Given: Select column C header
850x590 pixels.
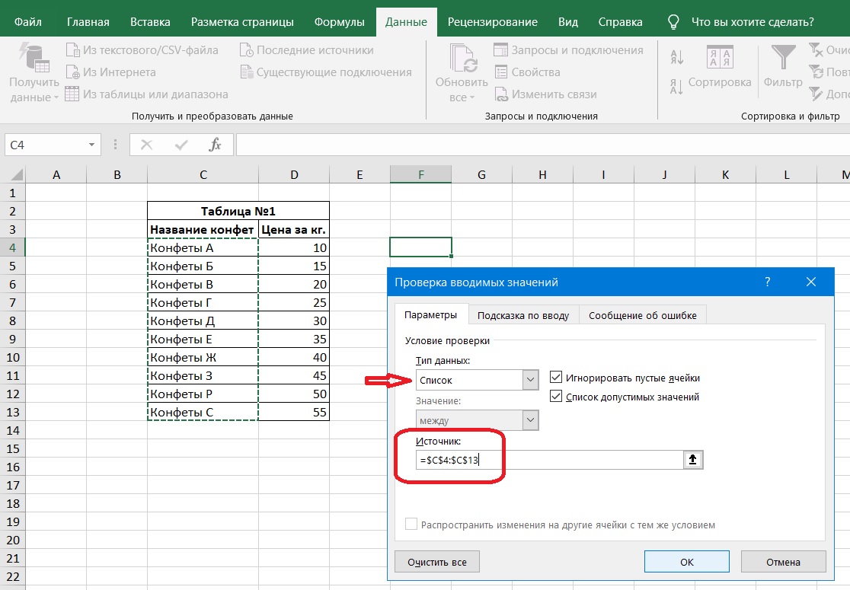Looking at the screenshot, I should coord(203,174).
